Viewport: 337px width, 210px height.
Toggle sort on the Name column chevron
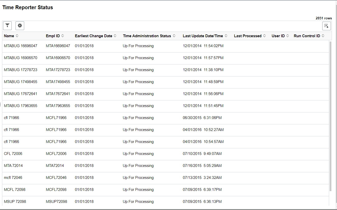pyautogui.click(x=17, y=36)
